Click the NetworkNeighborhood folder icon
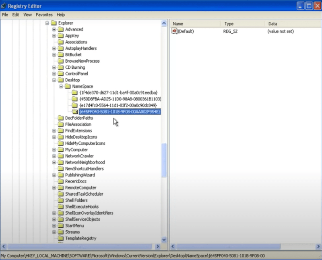The image size is (322, 260). click(x=61, y=162)
